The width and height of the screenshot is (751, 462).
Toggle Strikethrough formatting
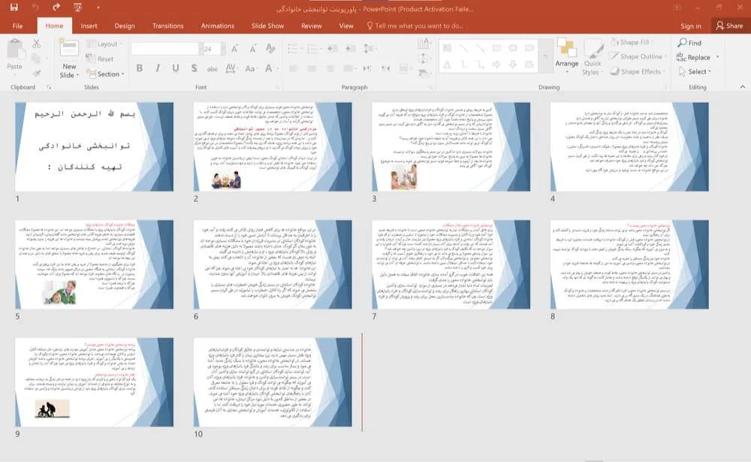tap(213, 68)
